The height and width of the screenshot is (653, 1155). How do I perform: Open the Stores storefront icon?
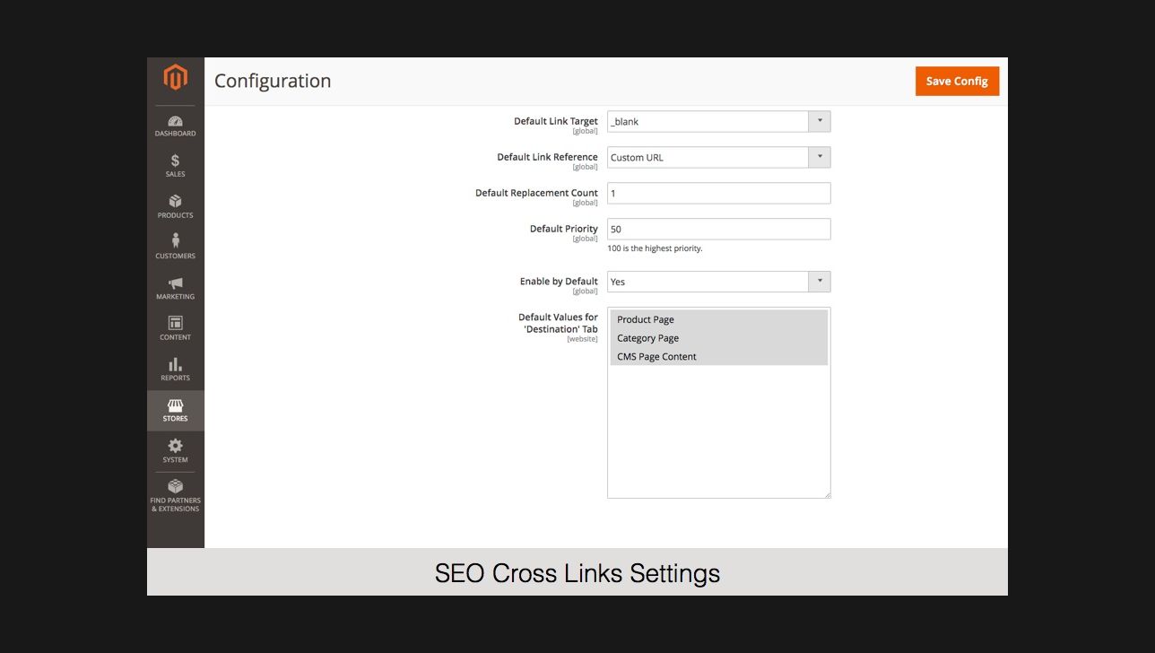pyautogui.click(x=176, y=406)
